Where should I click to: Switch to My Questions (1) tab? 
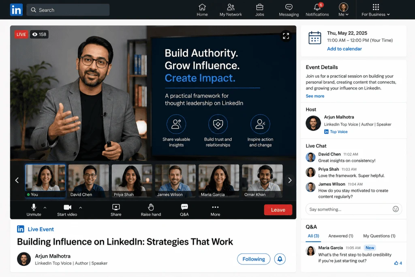pos(379,236)
